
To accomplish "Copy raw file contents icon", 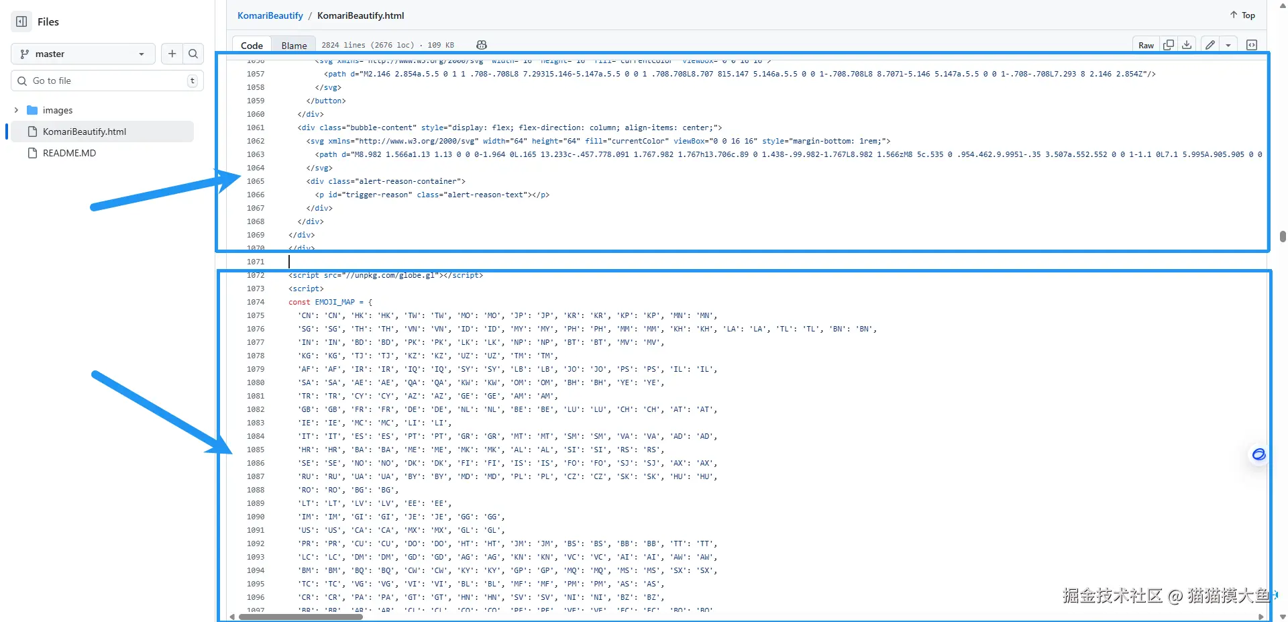I will tap(1168, 45).
